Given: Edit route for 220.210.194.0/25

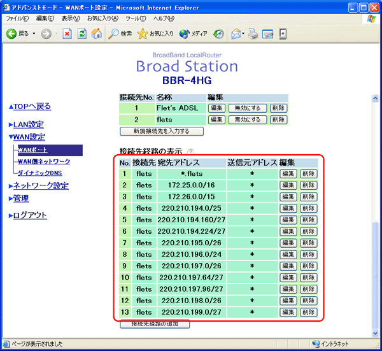Looking at the screenshot, I should click(x=288, y=208).
